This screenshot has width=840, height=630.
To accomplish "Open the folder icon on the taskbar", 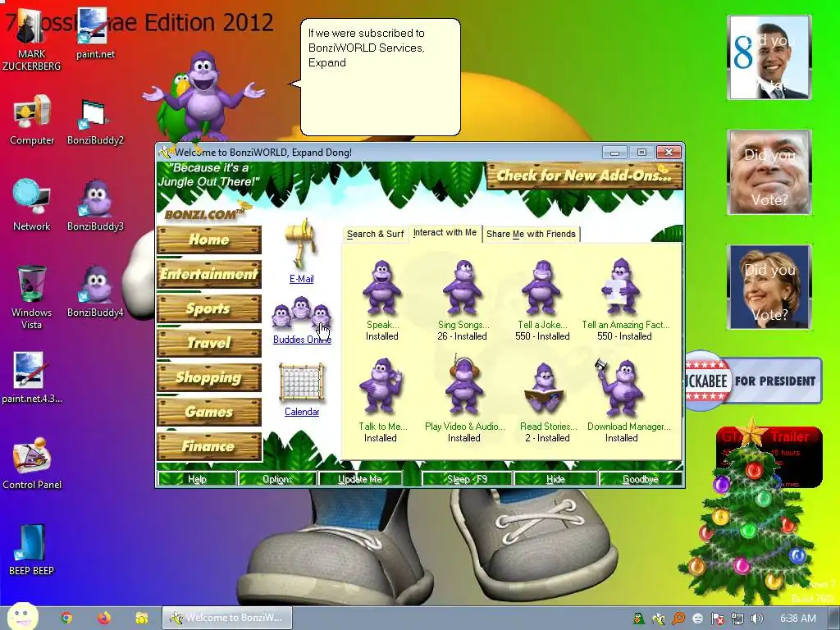I will [x=141, y=618].
